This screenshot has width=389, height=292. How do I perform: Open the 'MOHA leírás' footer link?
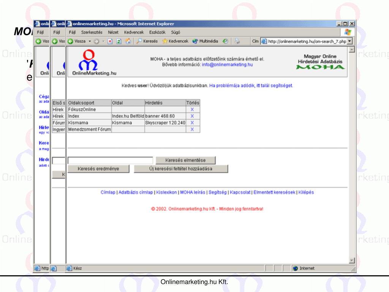tap(193, 192)
